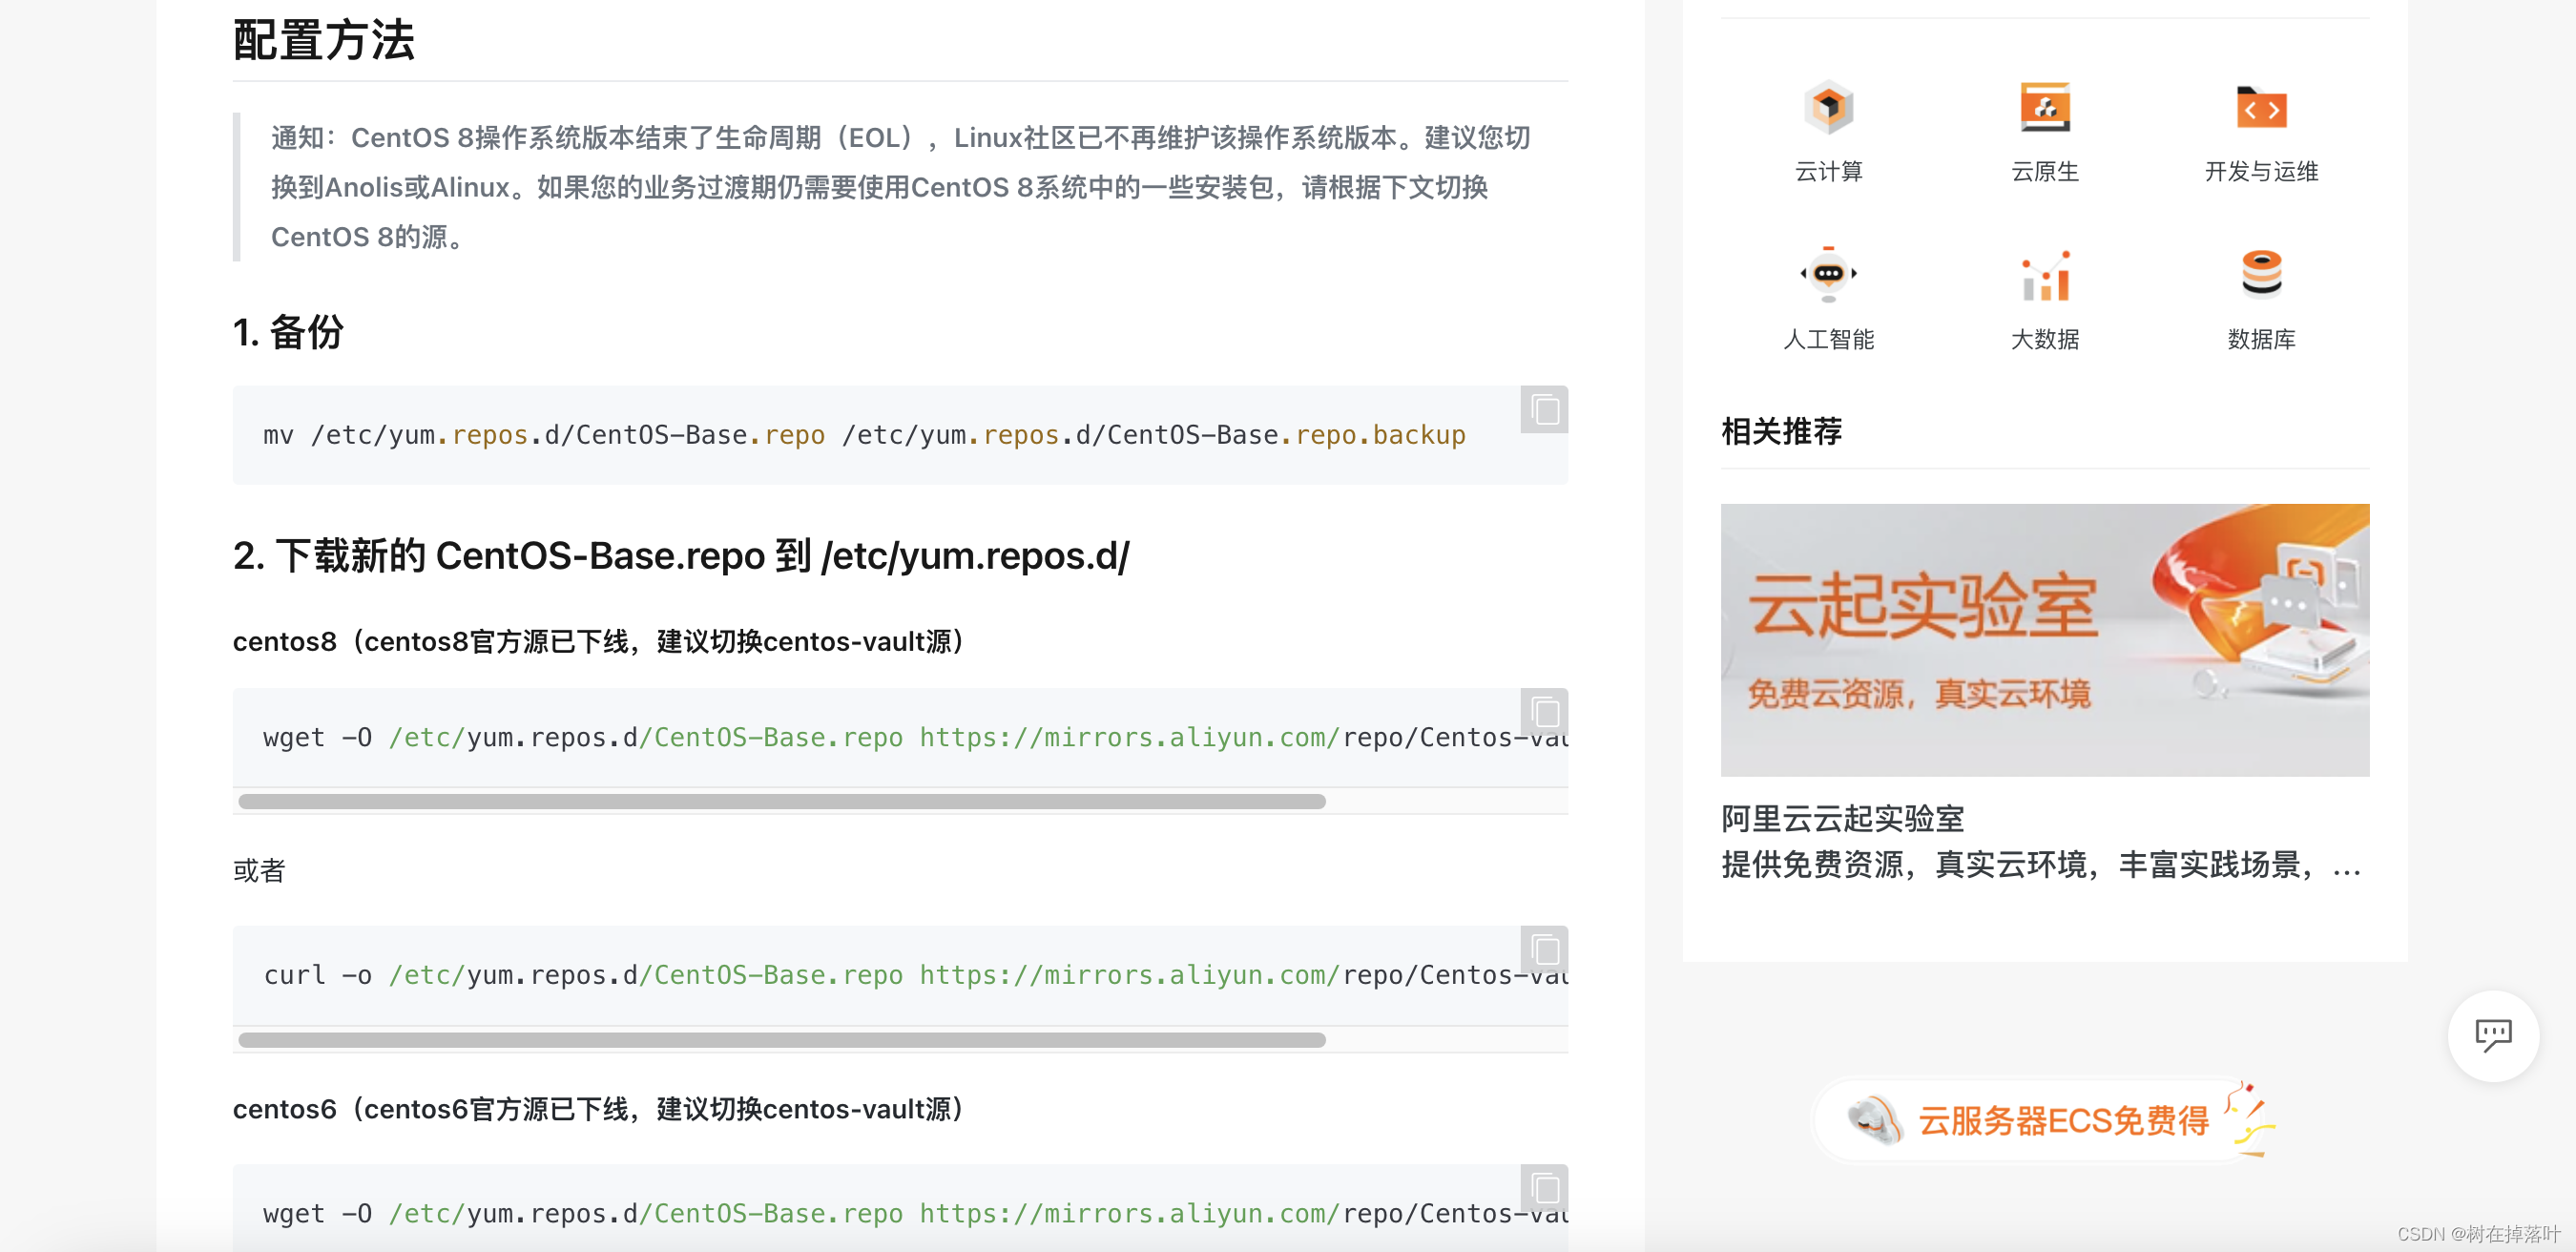Open the 云原生 cloud native icon
Screen dimensions: 2576x1252
click(x=2044, y=107)
